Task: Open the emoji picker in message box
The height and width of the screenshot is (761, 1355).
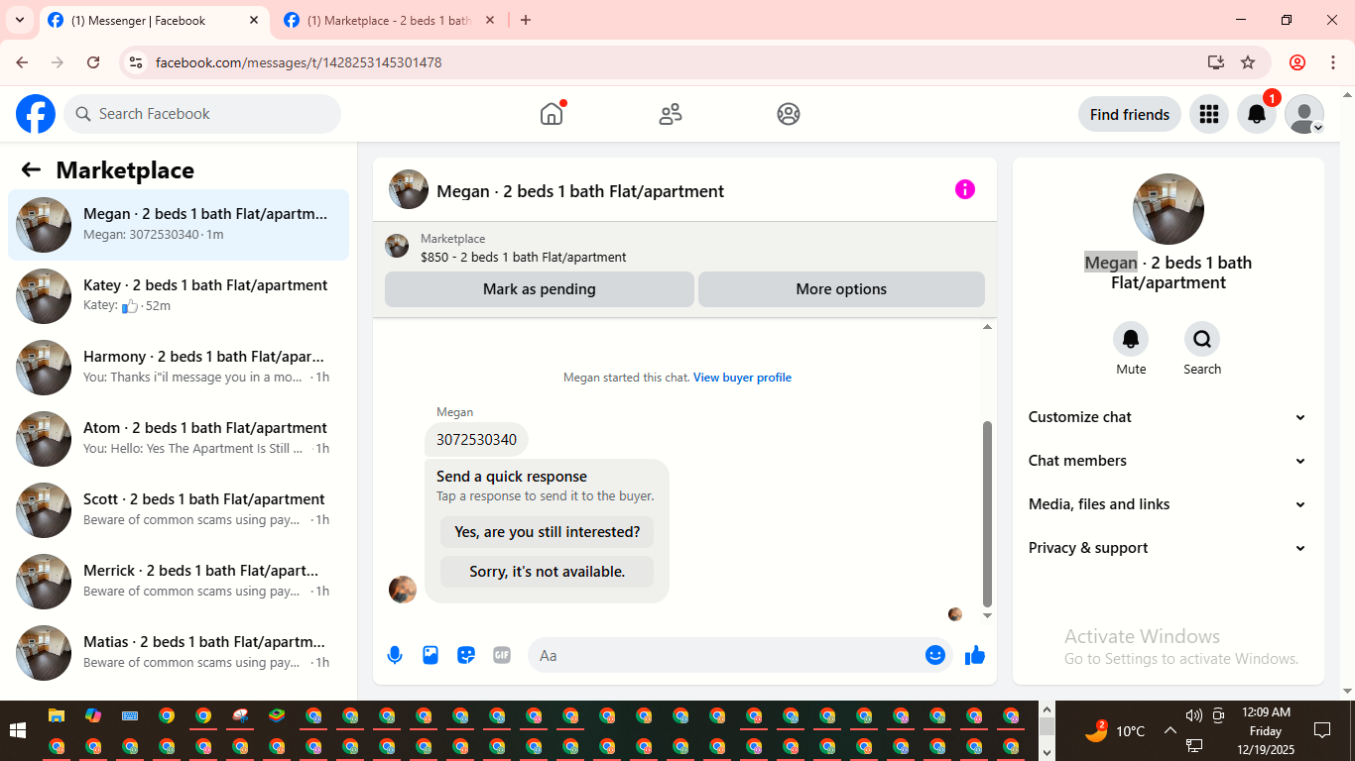Action: 935,655
